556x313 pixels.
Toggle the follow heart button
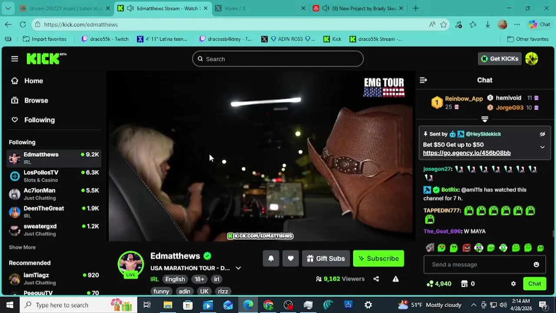click(x=290, y=258)
